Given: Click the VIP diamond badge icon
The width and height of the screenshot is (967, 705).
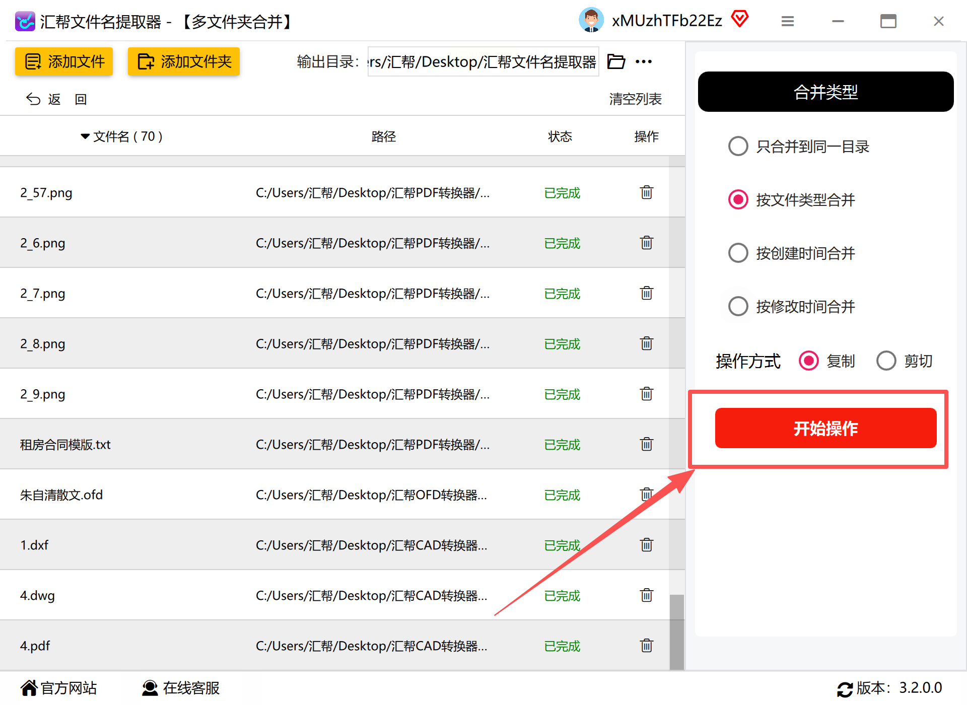Looking at the screenshot, I should [739, 19].
